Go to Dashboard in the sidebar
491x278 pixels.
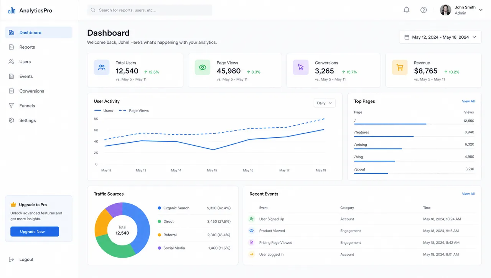coord(38,33)
